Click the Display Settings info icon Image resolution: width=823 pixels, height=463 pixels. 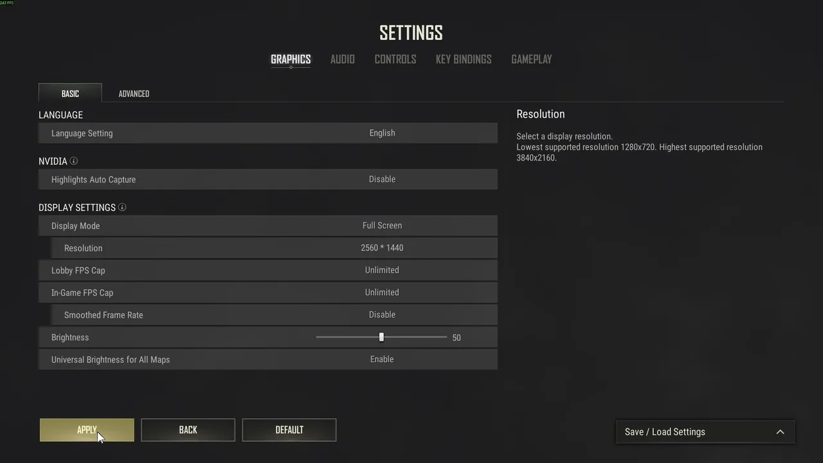[122, 207]
